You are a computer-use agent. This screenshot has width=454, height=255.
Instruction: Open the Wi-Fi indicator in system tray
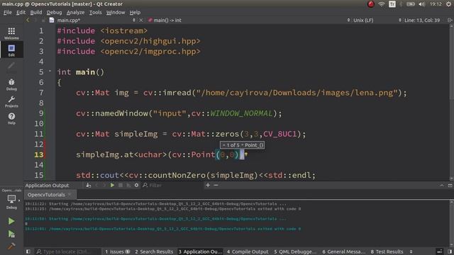[x=382, y=4]
